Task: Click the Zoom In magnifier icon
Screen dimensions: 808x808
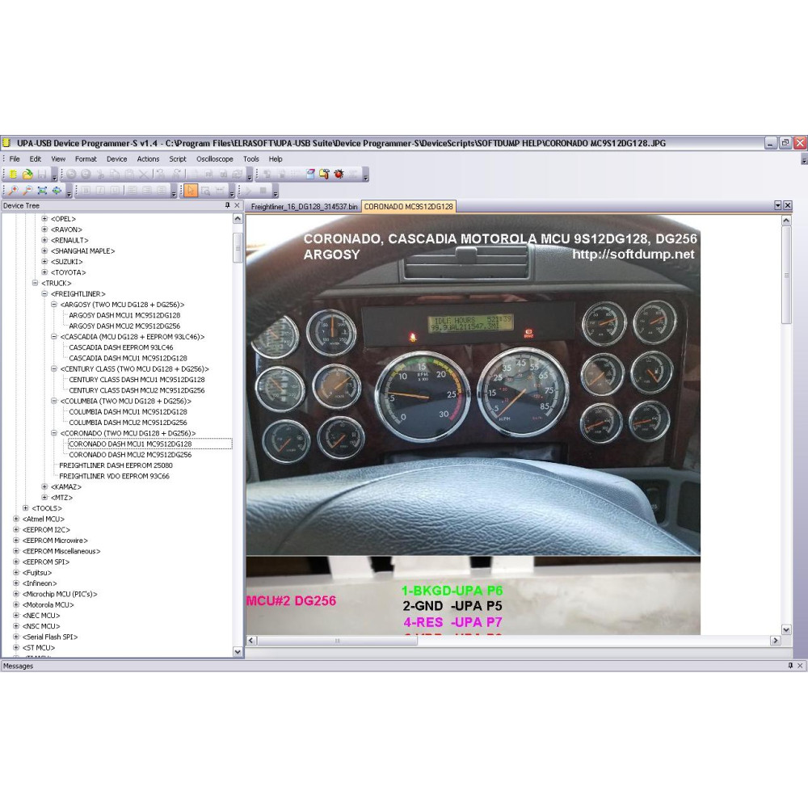Action: tap(13, 191)
